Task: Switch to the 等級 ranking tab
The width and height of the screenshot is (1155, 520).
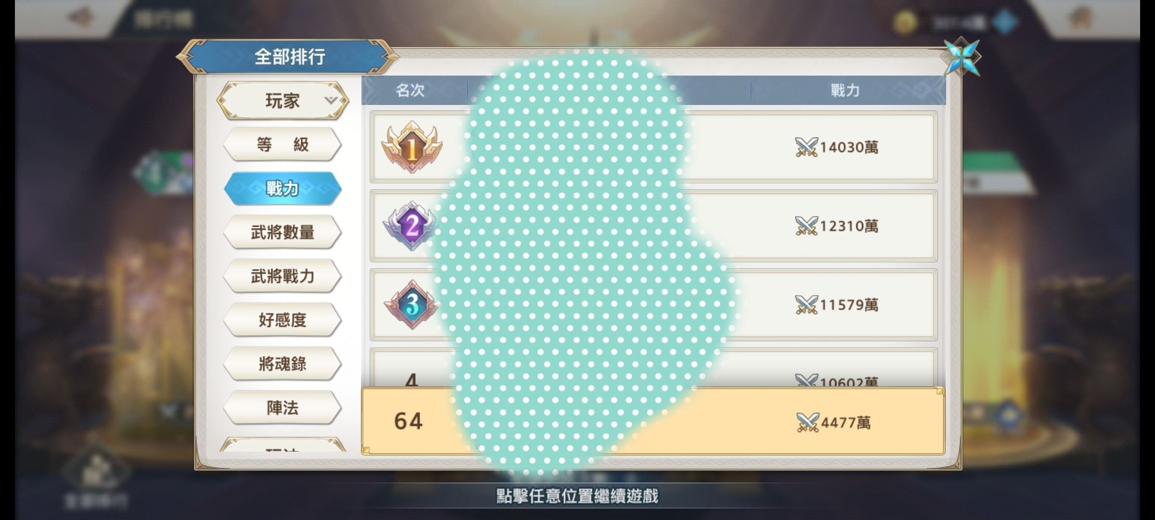Action: tap(283, 144)
